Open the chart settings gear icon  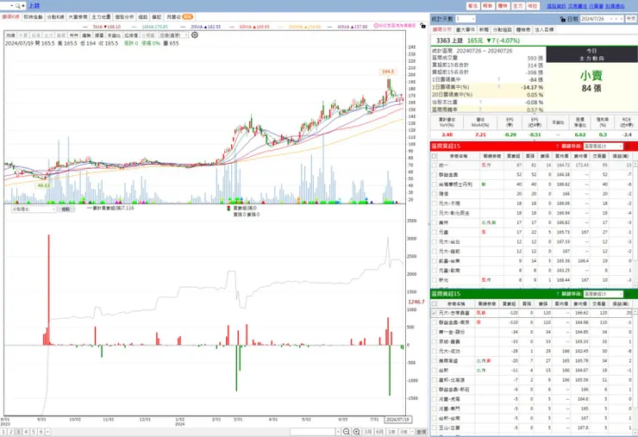point(195,35)
